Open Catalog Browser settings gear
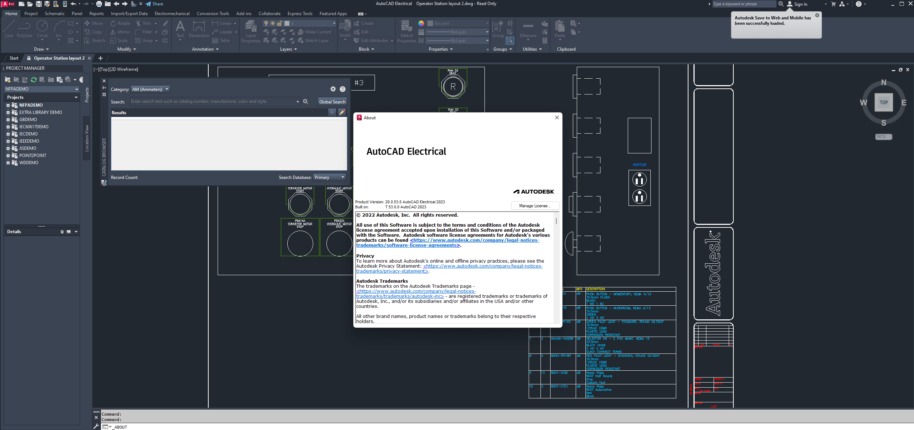 coord(333,89)
